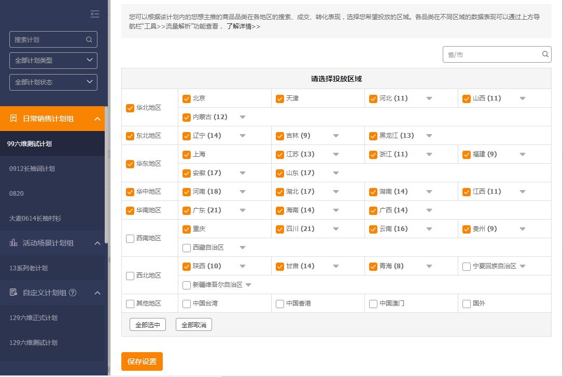Image resolution: width=563 pixels, height=377 pixels.
Task: Click the 全部选中 button
Action: [147, 324]
